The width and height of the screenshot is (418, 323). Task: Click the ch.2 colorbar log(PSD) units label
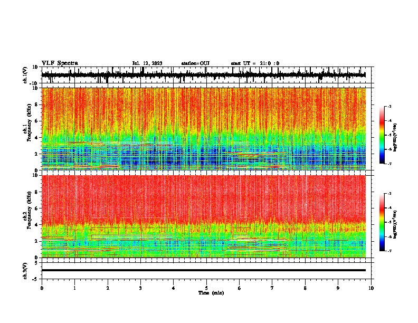[x=395, y=225]
